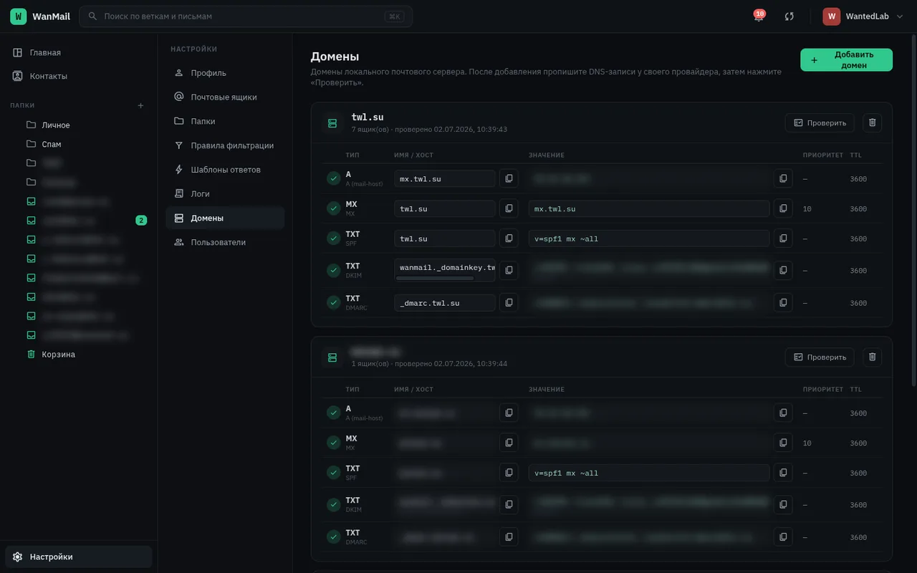
Task: Click Добавить домен button
Action: click(x=846, y=59)
